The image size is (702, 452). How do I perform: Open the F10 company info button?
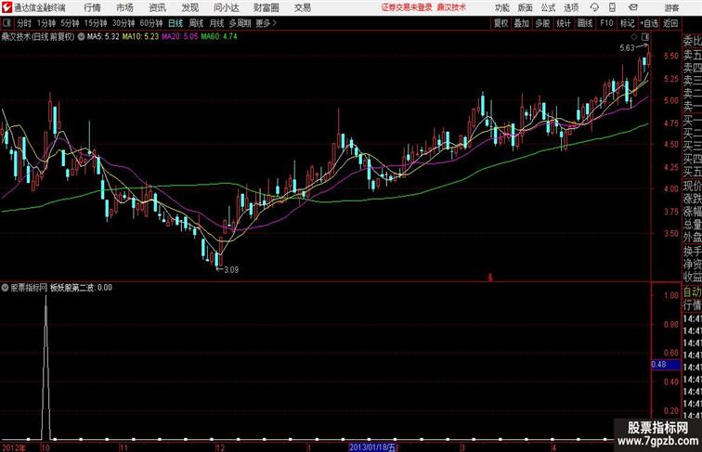(x=606, y=23)
